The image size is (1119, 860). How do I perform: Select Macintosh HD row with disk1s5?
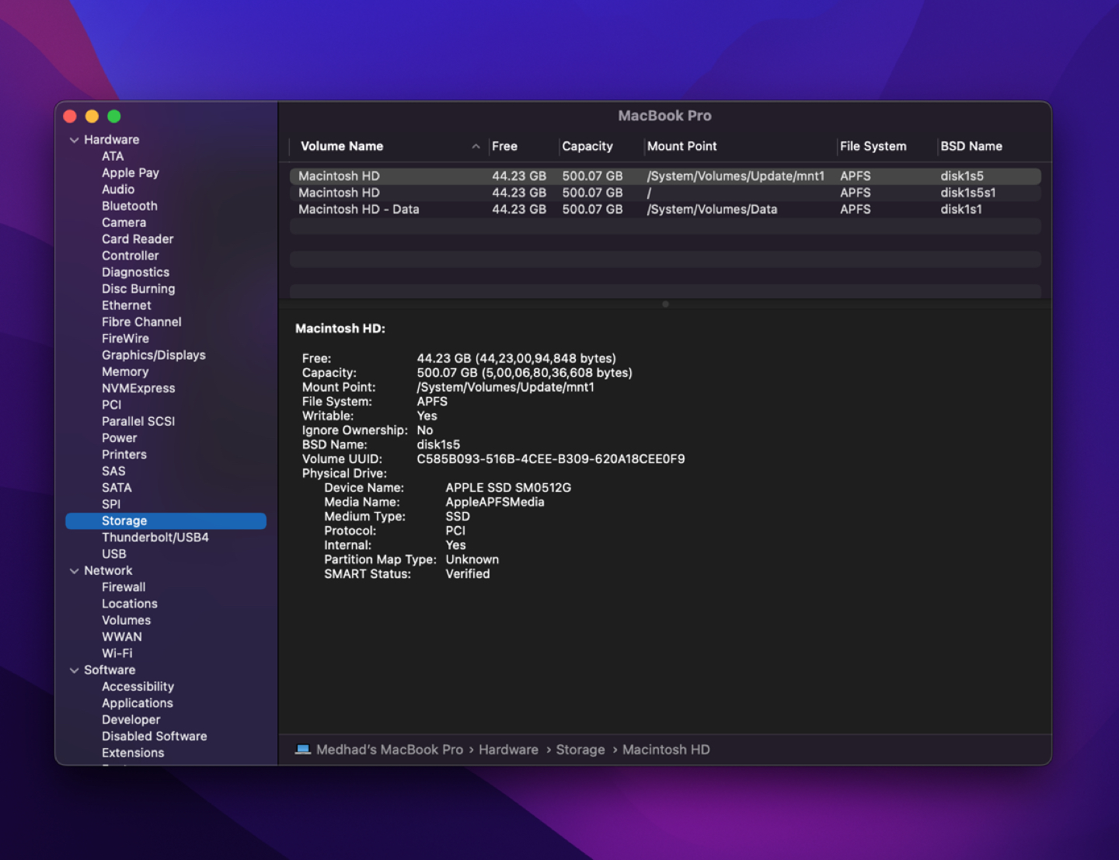(x=665, y=176)
